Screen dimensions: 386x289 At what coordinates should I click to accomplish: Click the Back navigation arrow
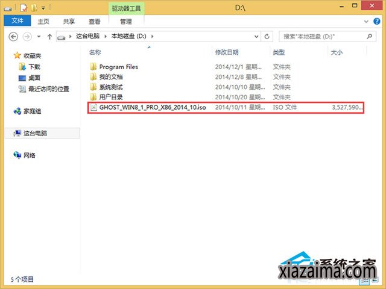pyautogui.click(x=13, y=37)
